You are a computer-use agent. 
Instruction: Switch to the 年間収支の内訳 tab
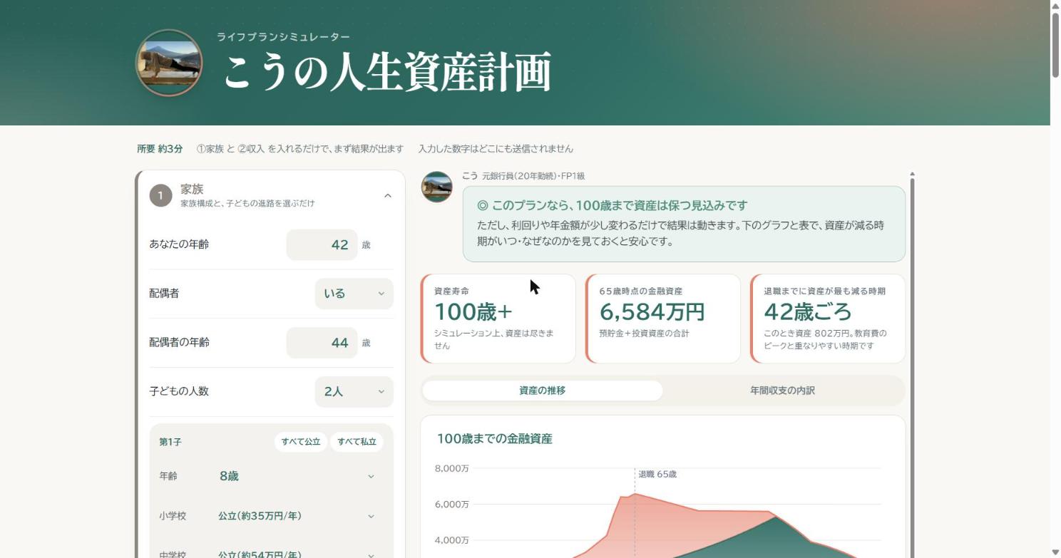point(782,391)
